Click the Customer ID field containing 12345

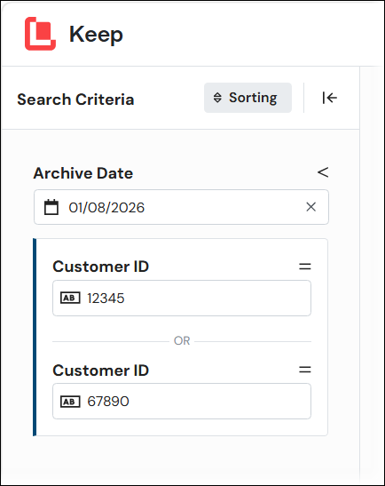182,299
